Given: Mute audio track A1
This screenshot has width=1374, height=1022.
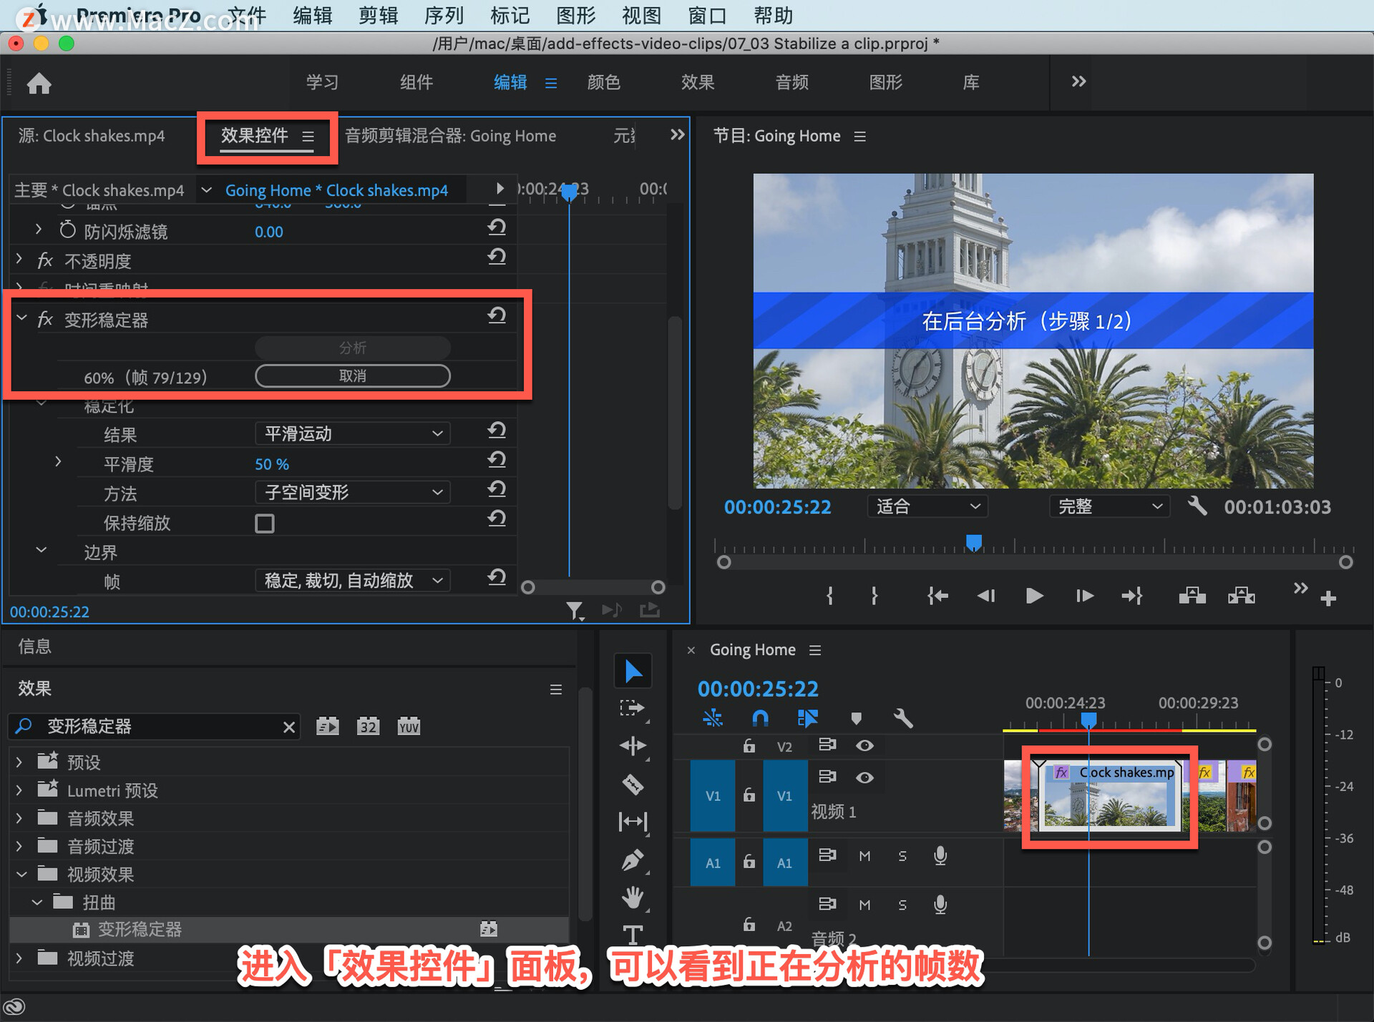Looking at the screenshot, I should [x=864, y=856].
